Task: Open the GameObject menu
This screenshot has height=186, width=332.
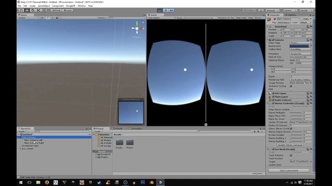Action: click(x=44, y=6)
